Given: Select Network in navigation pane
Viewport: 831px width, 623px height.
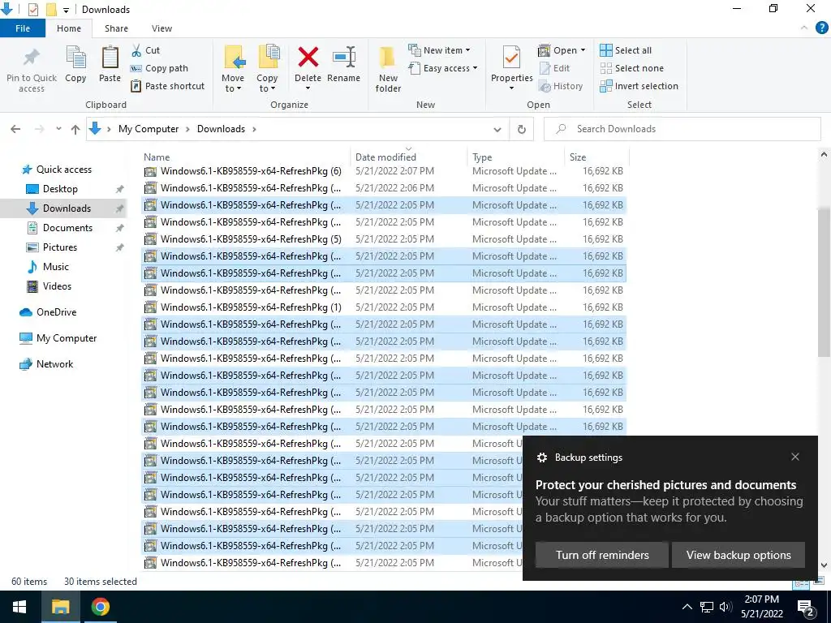Looking at the screenshot, I should [x=54, y=364].
